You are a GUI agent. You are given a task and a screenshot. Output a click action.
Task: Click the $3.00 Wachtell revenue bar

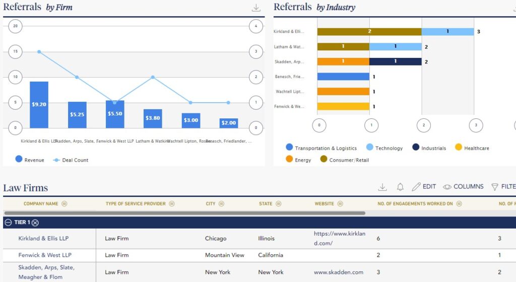[191, 121]
